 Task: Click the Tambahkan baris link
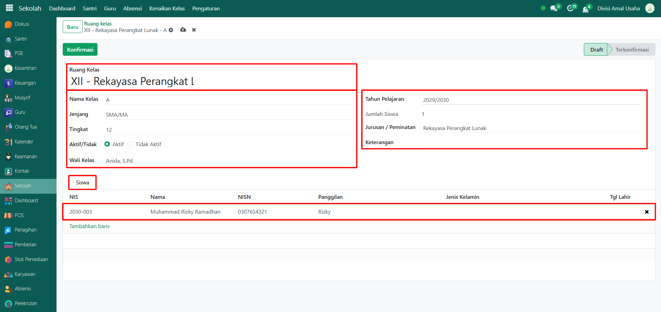point(89,226)
